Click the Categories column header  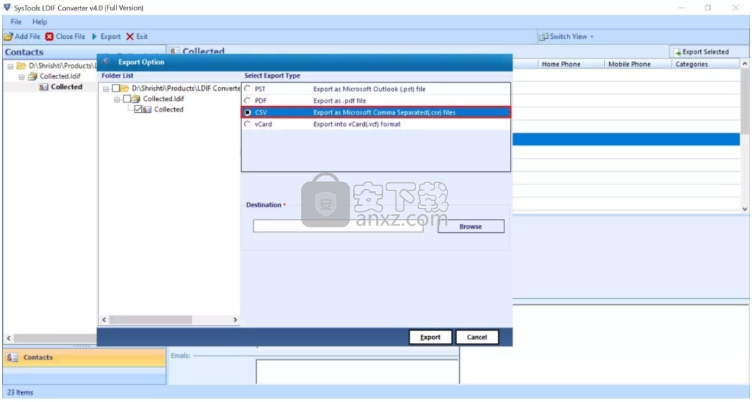[x=691, y=64]
